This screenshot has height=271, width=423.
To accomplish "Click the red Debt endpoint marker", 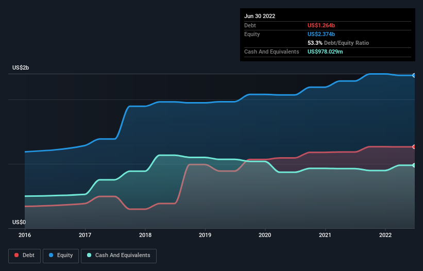I will (x=414, y=147).
